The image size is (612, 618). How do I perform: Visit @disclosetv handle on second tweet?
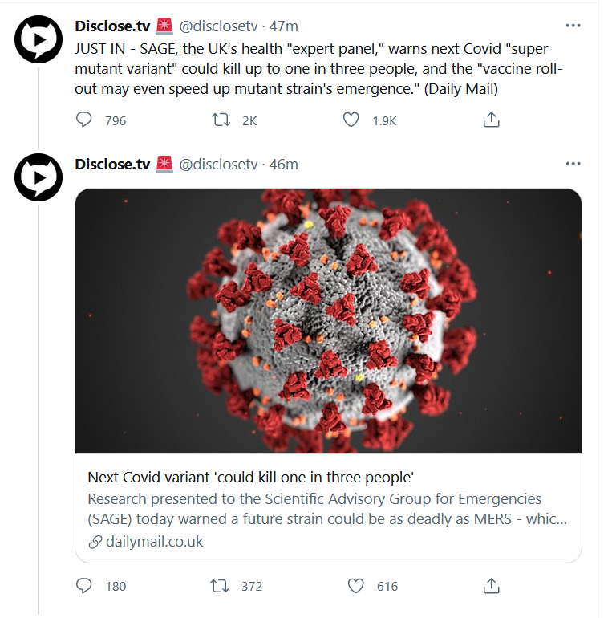[218, 164]
